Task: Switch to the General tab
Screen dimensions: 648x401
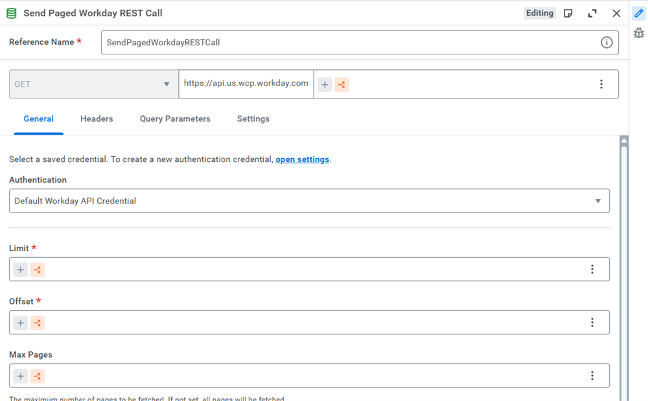Action: coord(38,119)
